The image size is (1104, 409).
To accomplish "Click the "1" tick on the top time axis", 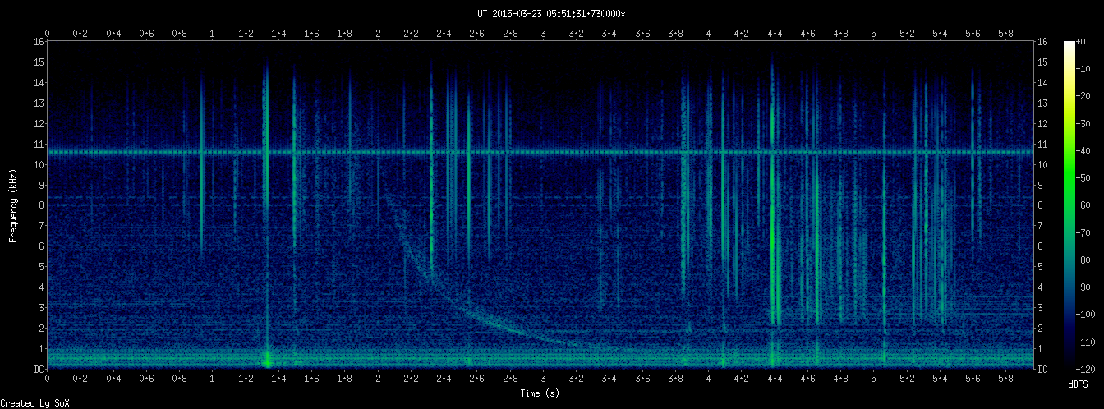I will [213, 33].
